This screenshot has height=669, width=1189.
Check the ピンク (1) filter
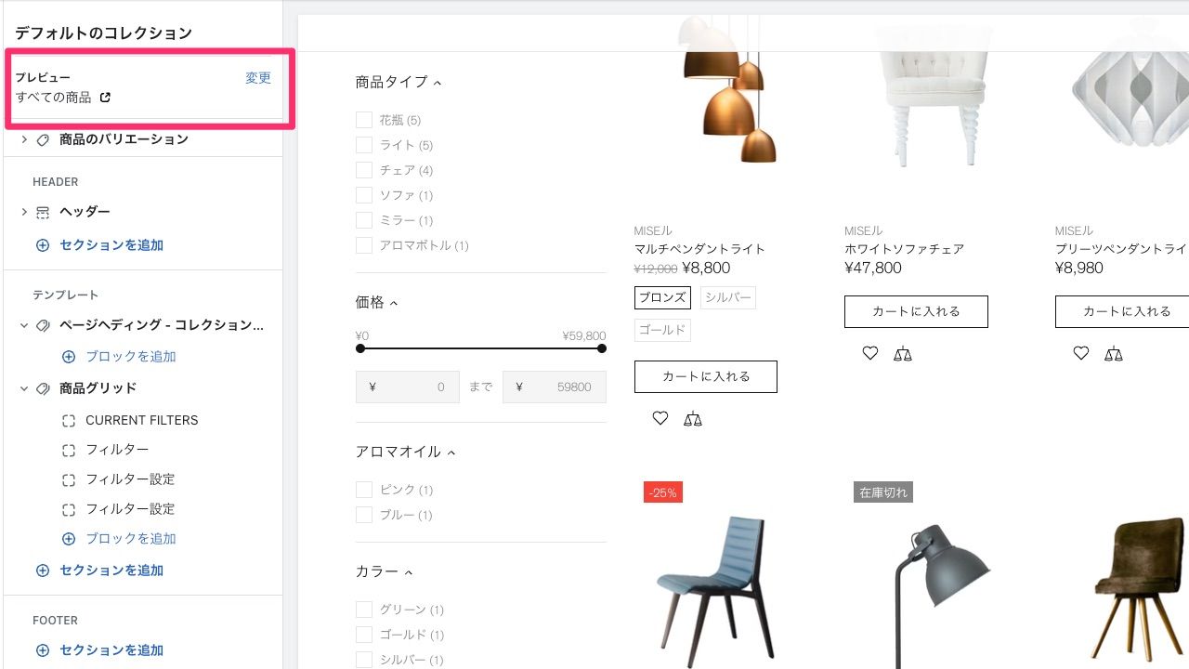pos(364,490)
